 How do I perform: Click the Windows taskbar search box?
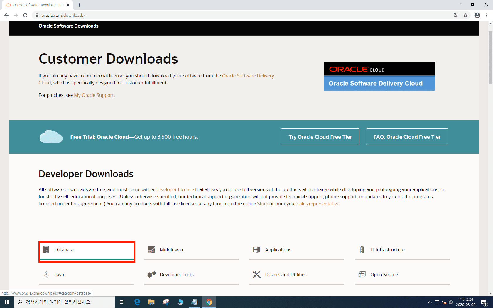tap(65, 302)
